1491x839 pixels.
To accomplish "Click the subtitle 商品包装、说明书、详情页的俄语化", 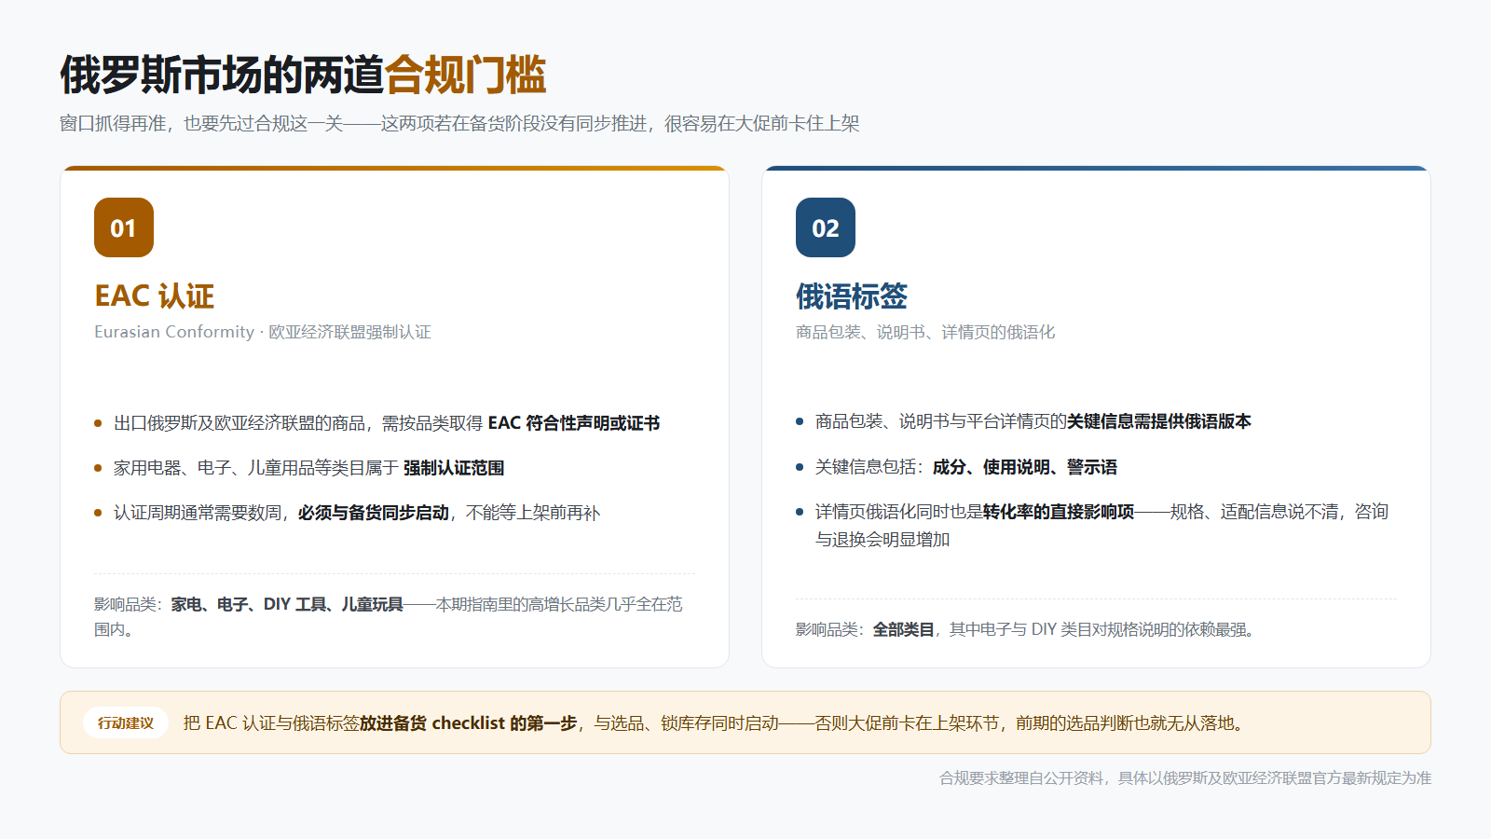I will coord(925,332).
